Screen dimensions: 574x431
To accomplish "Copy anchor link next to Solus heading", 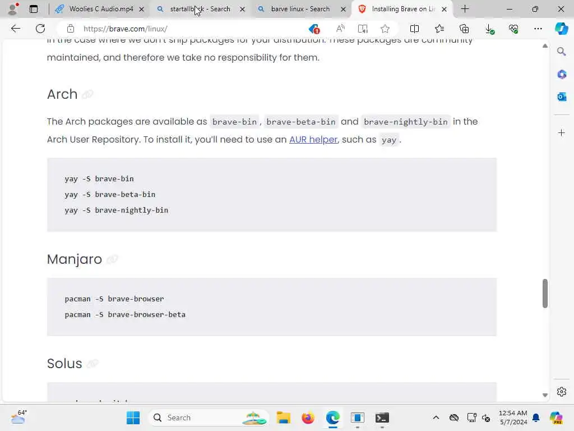I will 92,364.
